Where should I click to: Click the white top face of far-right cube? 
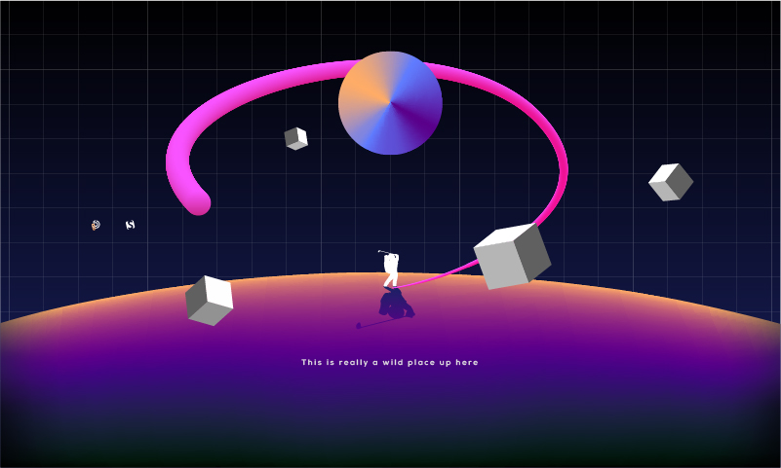tap(666, 173)
